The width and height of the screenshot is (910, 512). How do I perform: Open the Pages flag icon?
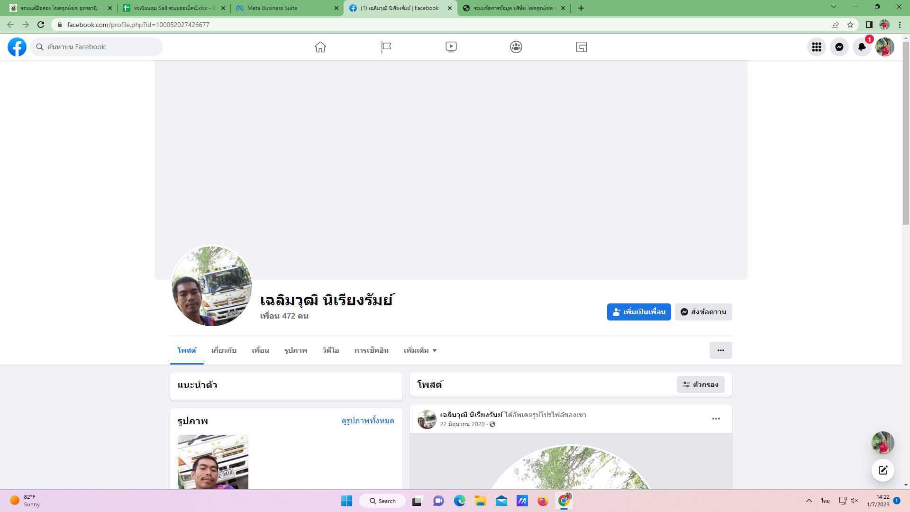(386, 47)
